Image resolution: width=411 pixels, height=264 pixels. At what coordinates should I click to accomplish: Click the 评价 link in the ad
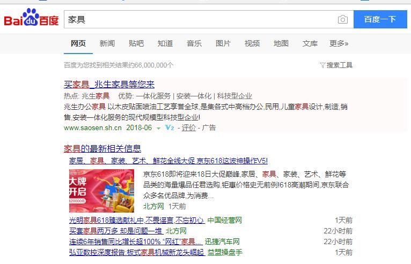189,127
